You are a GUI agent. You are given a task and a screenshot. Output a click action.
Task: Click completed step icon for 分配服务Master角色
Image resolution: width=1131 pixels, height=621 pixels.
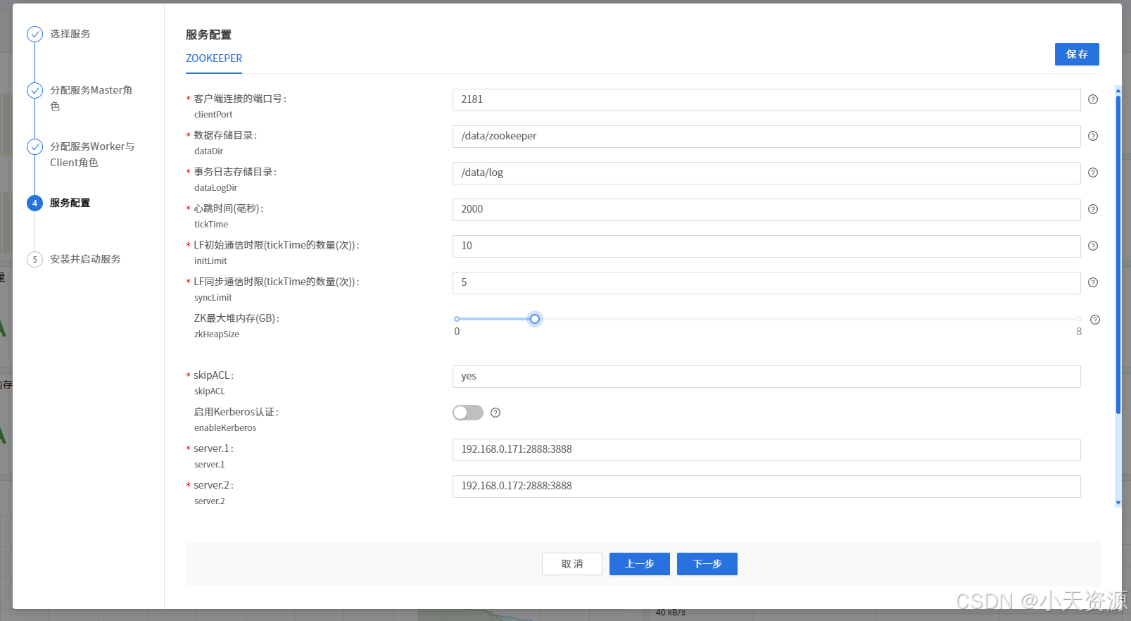click(x=34, y=90)
